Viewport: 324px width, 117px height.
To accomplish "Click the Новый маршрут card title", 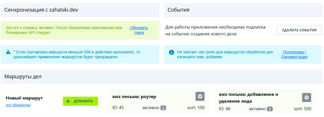I will 24,98.
